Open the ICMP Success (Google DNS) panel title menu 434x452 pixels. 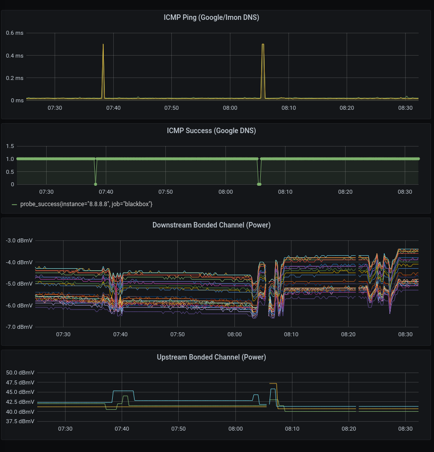(x=211, y=131)
